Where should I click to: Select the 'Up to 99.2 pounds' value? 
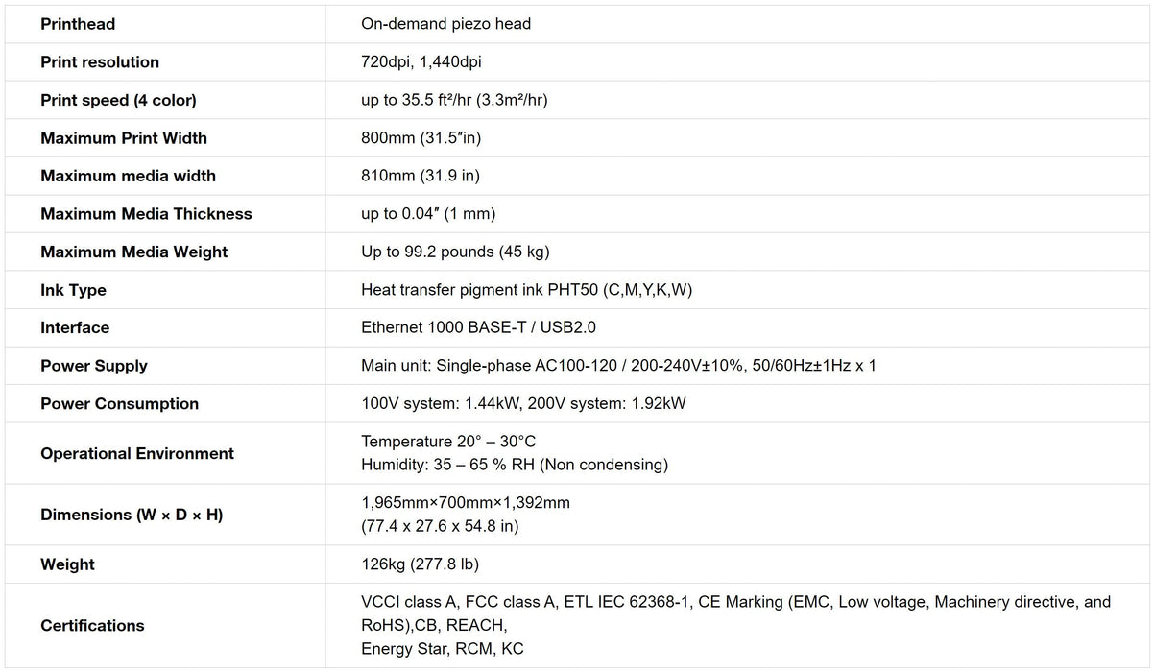click(455, 252)
